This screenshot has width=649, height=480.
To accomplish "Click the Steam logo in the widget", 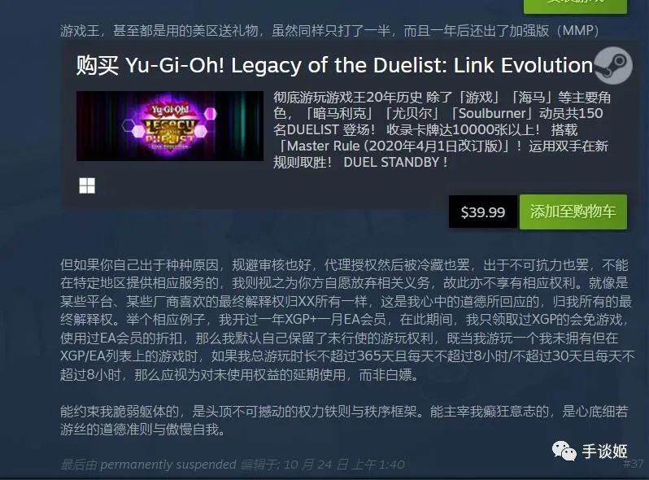I will pyautogui.click(x=613, y=65).
